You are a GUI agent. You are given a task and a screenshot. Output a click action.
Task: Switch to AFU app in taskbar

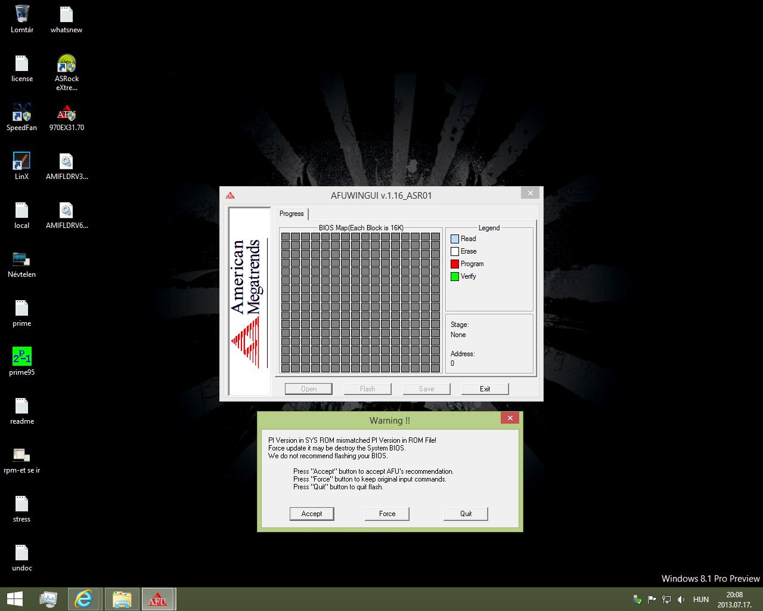[x=157, y=599]
